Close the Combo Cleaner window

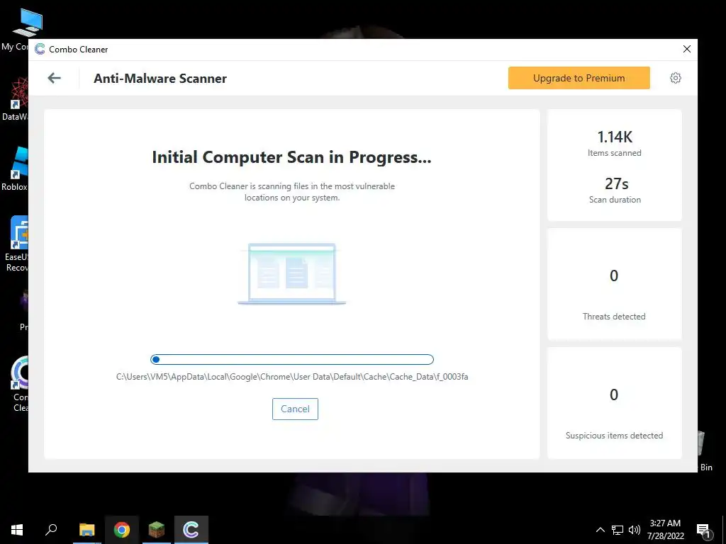686,49
